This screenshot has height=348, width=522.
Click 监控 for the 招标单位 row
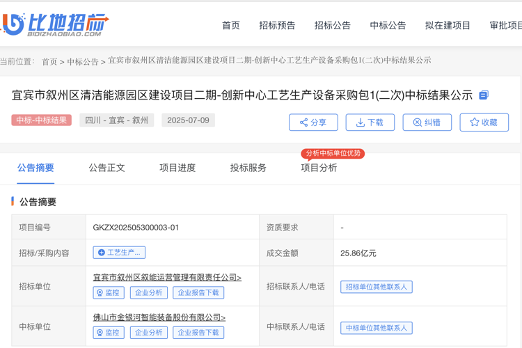tap(109, 293)
